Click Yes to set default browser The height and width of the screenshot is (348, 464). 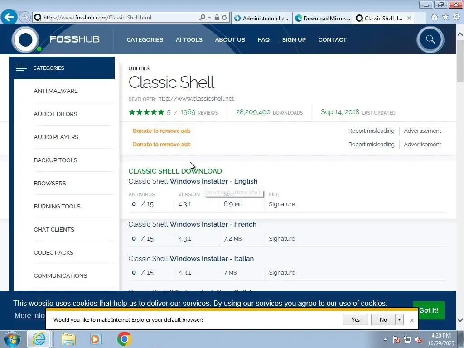tap(356, 319)
